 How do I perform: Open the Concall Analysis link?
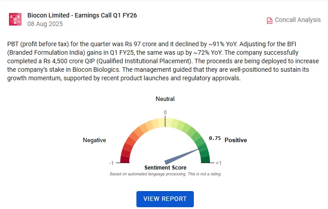[297, 20]
